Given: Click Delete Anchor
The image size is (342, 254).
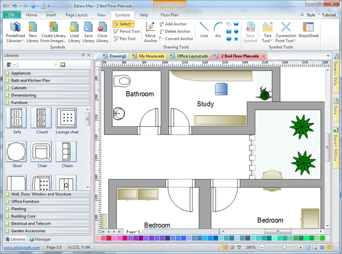Looking at the screenshot, I should (175, 31).
